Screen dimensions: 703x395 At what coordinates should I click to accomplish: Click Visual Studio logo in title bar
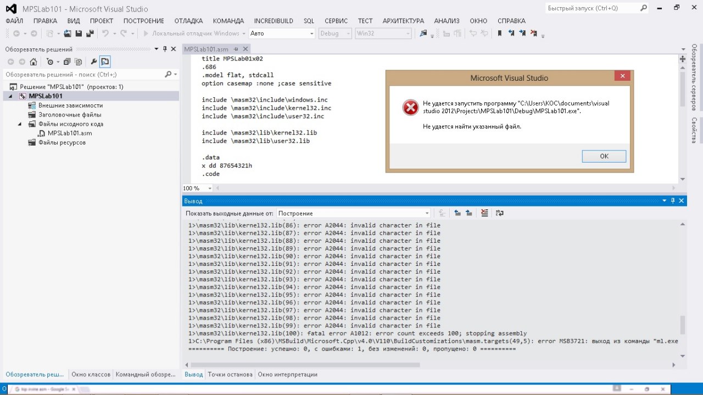pos(11,9)
